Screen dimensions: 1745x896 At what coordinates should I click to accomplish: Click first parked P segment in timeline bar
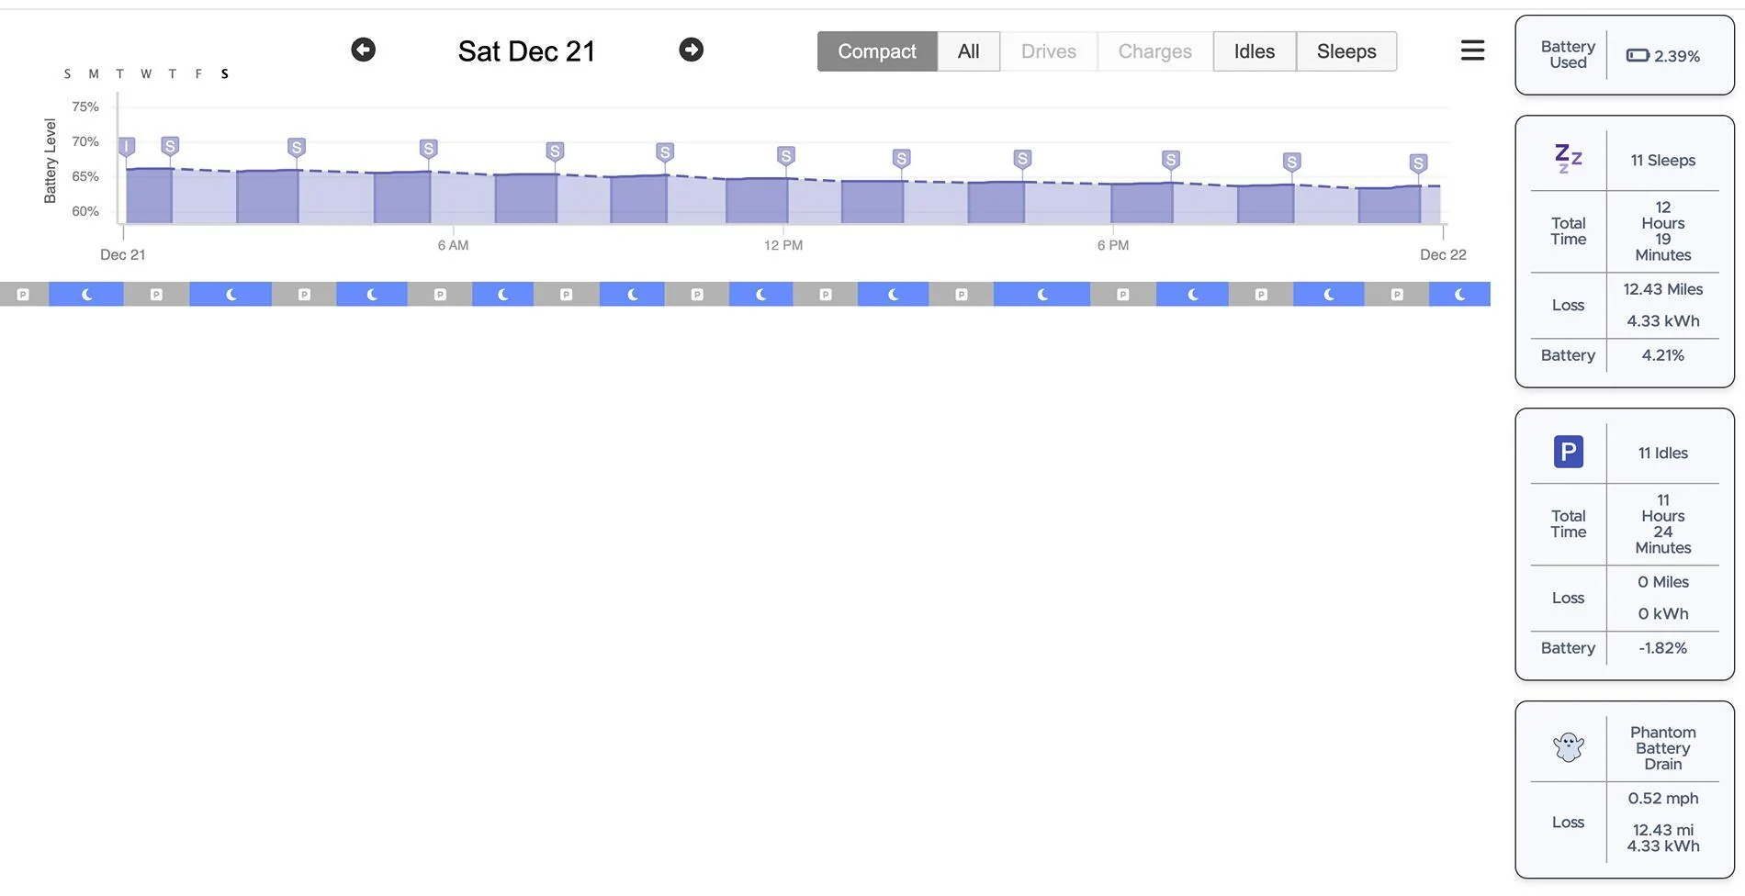[24, 295]
